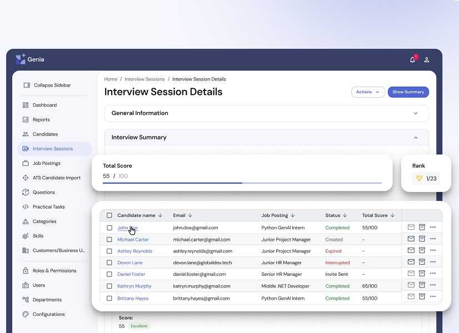Image resolution: width=459 pixels, height=333 pixels.
Task: Open the Actions dropdown
Action: tap(368, 92)
